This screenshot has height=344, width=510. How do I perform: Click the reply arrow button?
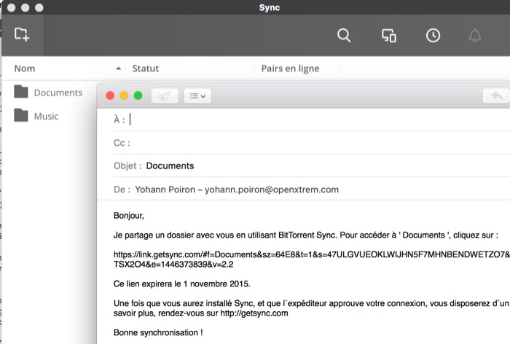(497, 95)
